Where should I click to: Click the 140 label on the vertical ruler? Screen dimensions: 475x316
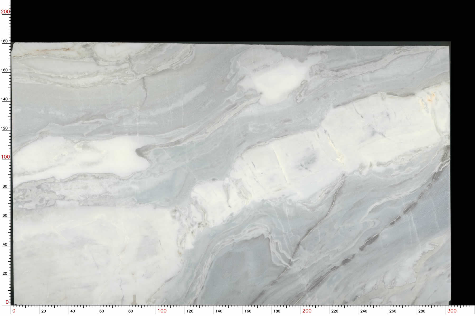coord(4,99)
